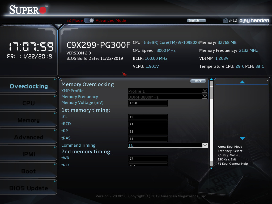The image size is (272, 204).
Task: Select the tCL label
Action: click(64, 117)
